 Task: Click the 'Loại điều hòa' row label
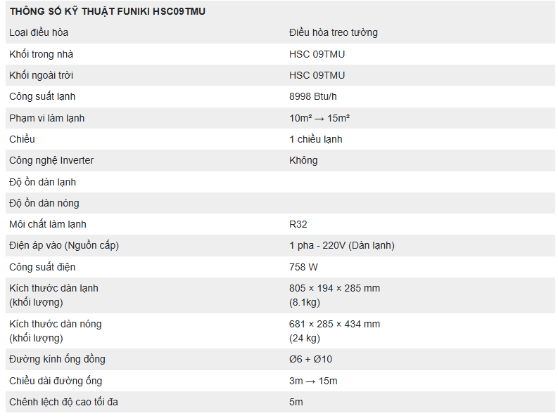click(39, 32)
